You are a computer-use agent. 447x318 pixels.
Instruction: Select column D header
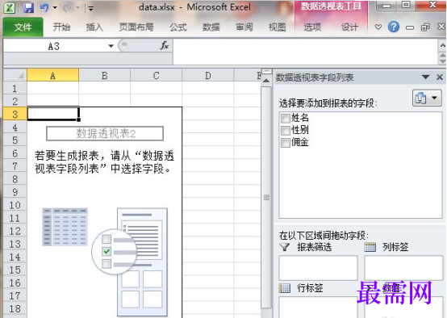point(208,75)
